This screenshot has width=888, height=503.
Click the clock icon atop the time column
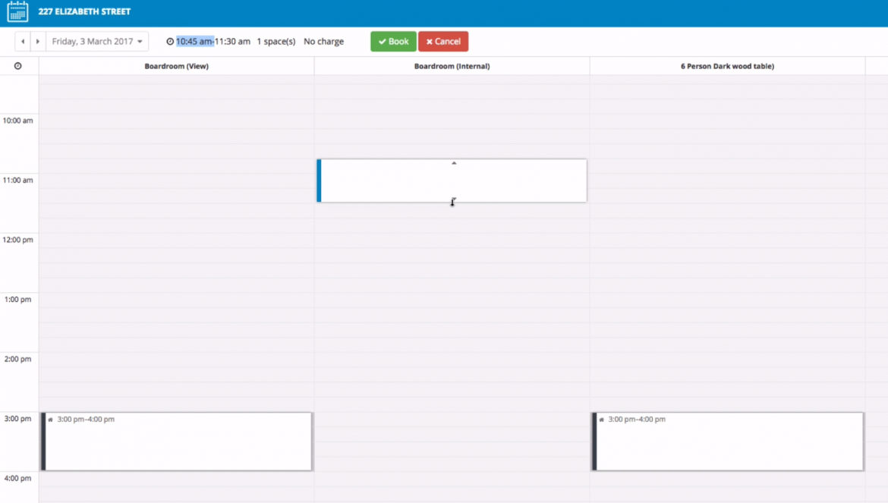click(18, 66)
